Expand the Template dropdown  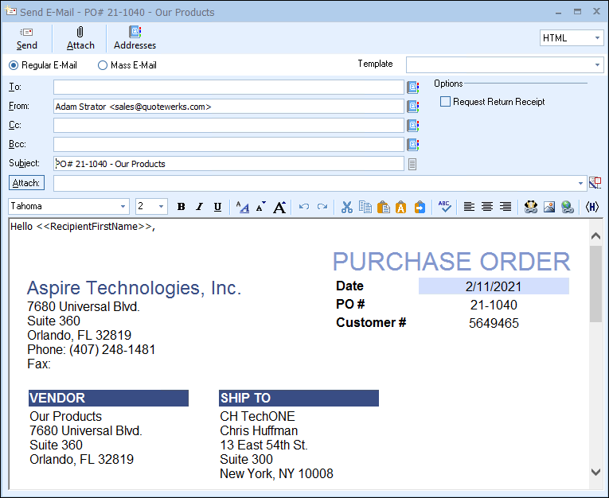point(597,64)
